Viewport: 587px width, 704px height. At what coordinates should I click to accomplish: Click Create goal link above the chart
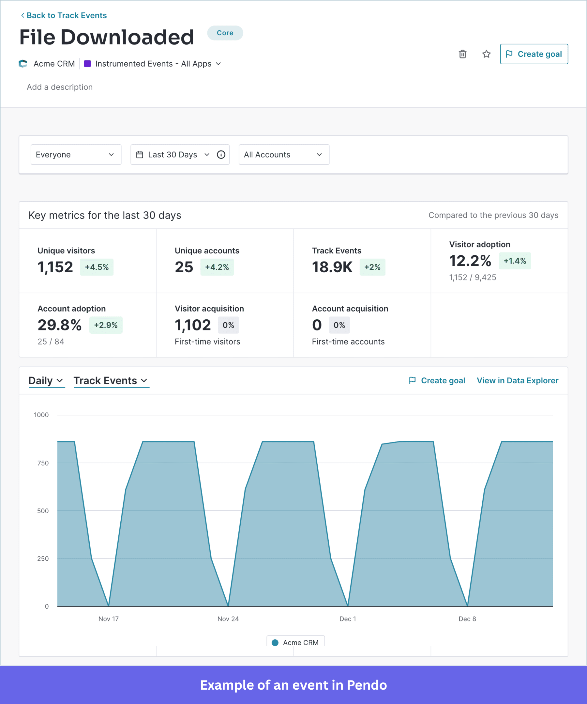[x=437, y=380]
